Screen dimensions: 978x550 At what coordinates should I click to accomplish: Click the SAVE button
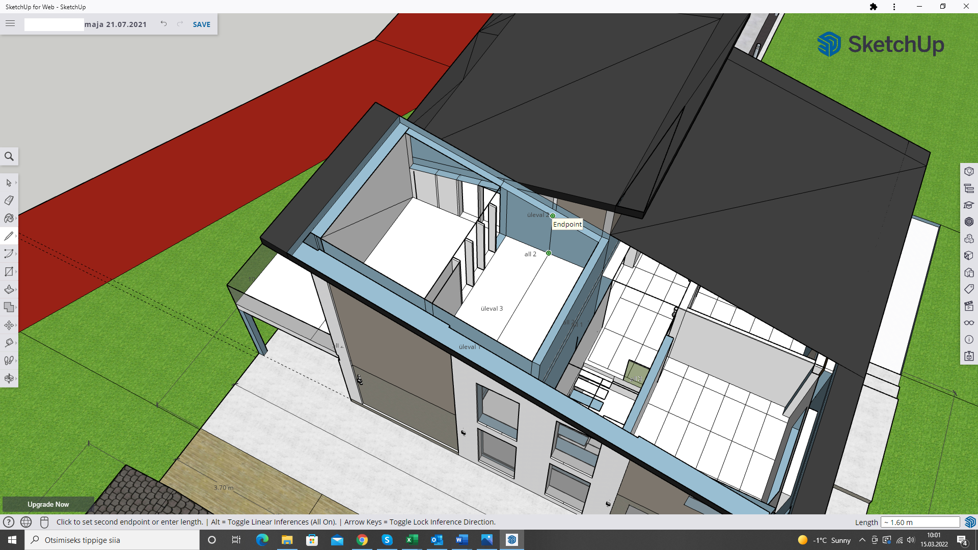click(x=201, y=24)
